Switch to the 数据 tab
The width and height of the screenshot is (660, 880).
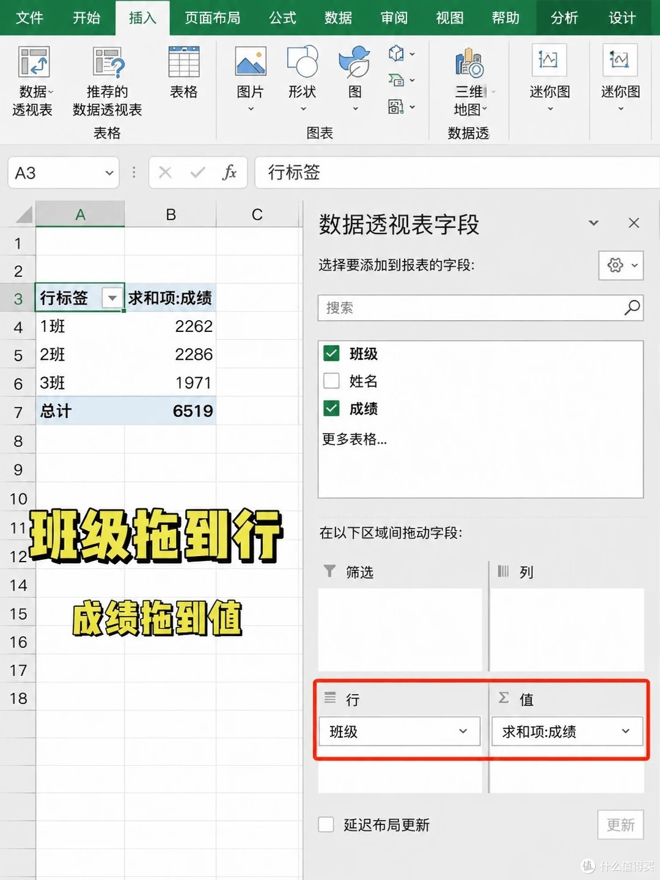coord(339,18)
